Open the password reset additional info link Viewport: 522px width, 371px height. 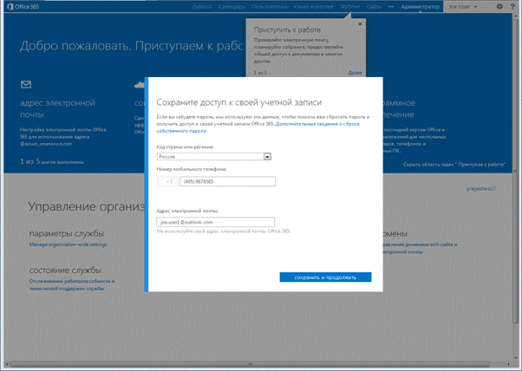258,127
